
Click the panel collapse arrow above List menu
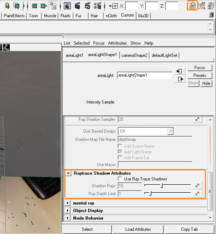[63, 37]
